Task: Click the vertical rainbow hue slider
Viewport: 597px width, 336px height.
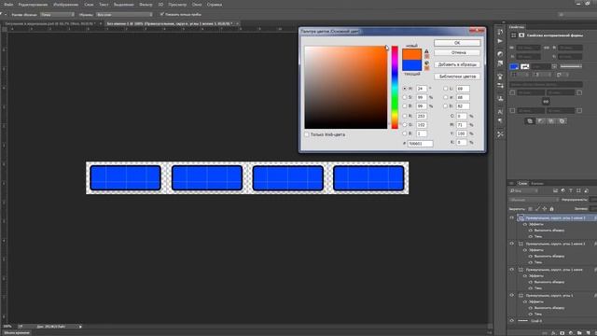Action: coord(395,88)
